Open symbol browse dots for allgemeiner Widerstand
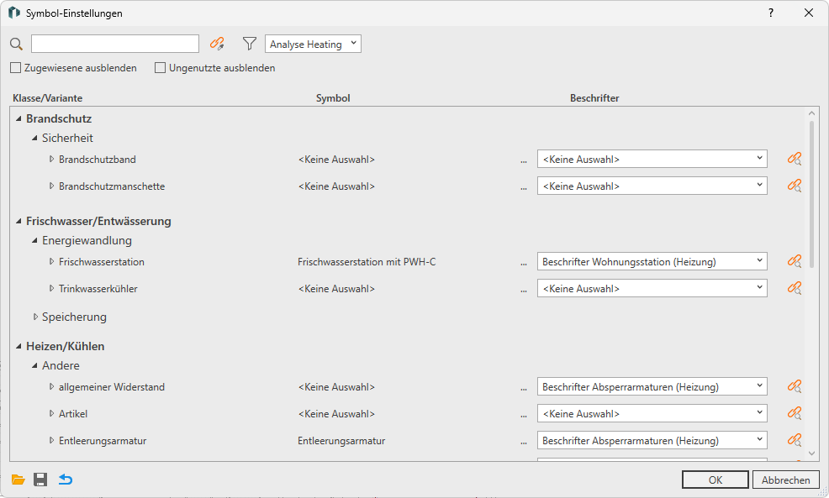The width and height of the screenshot is (829, 498). tap(524, 388)
